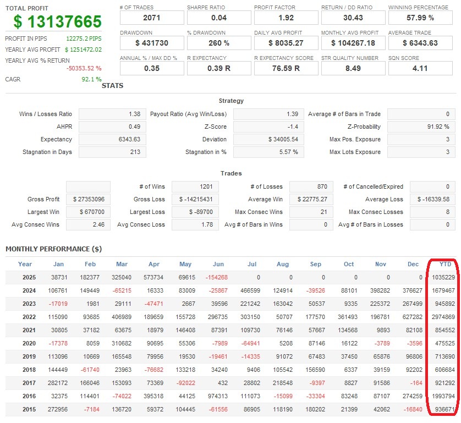Click the Drawdown value $ 431730

point(152,43)
